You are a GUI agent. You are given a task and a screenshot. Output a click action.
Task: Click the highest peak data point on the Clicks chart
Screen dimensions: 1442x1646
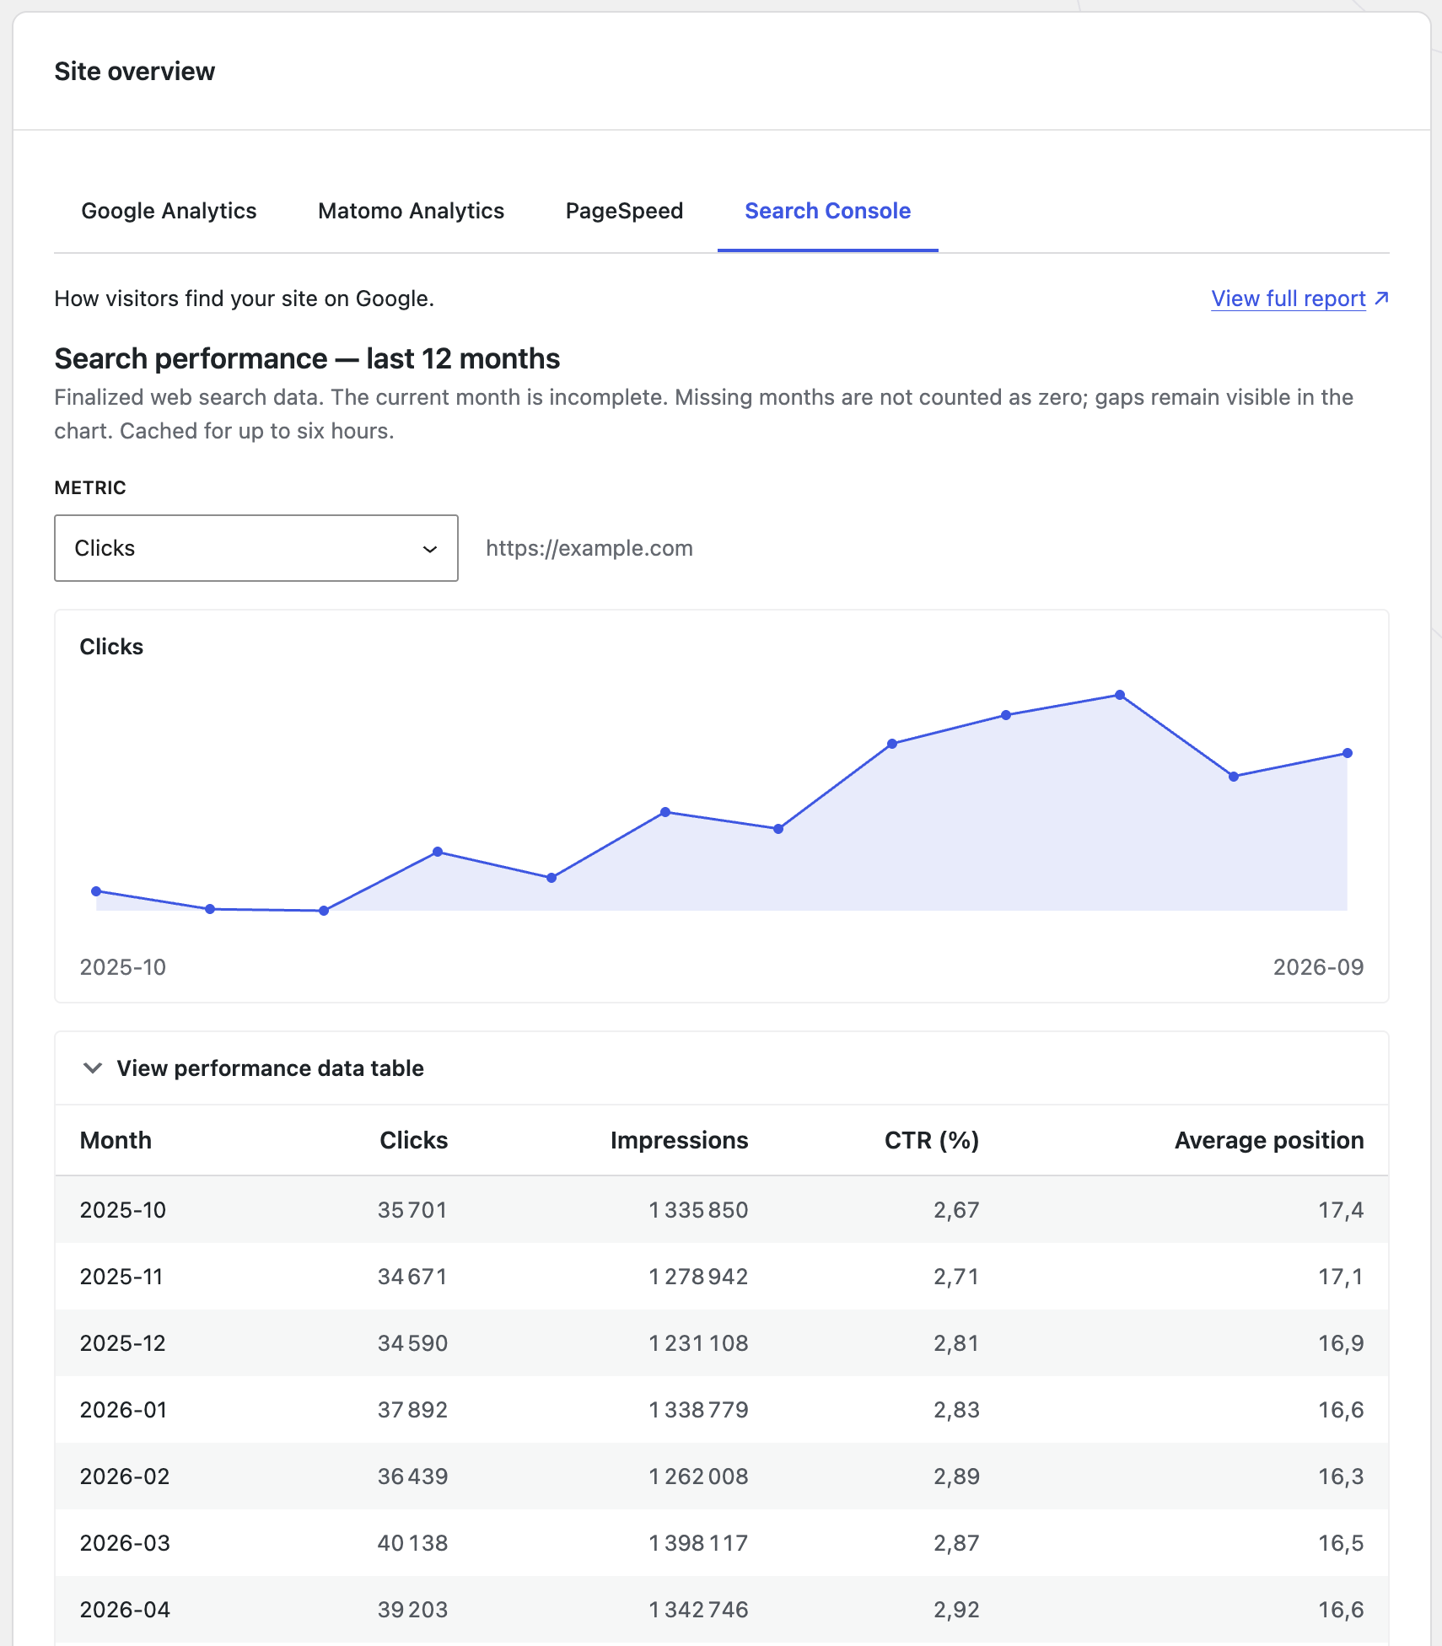point(1120,695)
